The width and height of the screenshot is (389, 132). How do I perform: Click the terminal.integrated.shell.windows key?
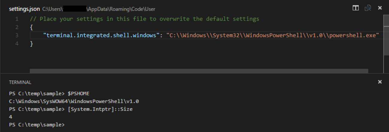[101, 35]
